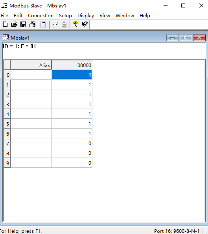The height and width of the screenshot is (234, 208).
Task: Click row header number 1
Action: pos(7,85)
